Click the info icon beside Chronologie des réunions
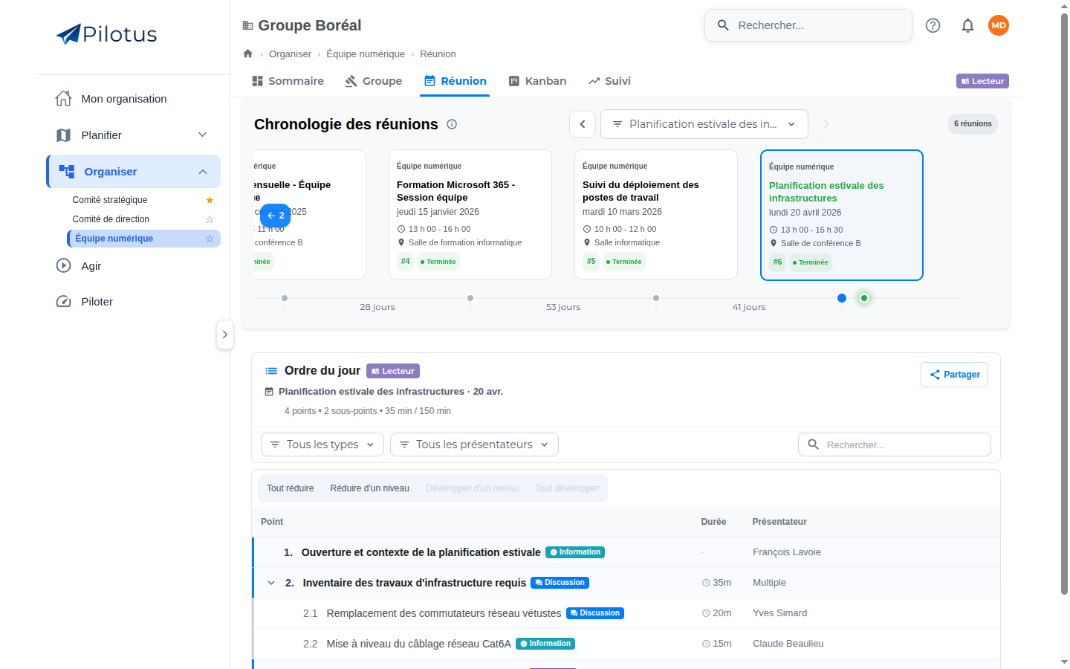This screenshot has width=1070, height=669. pyautogui.click(x=452, y=124)
